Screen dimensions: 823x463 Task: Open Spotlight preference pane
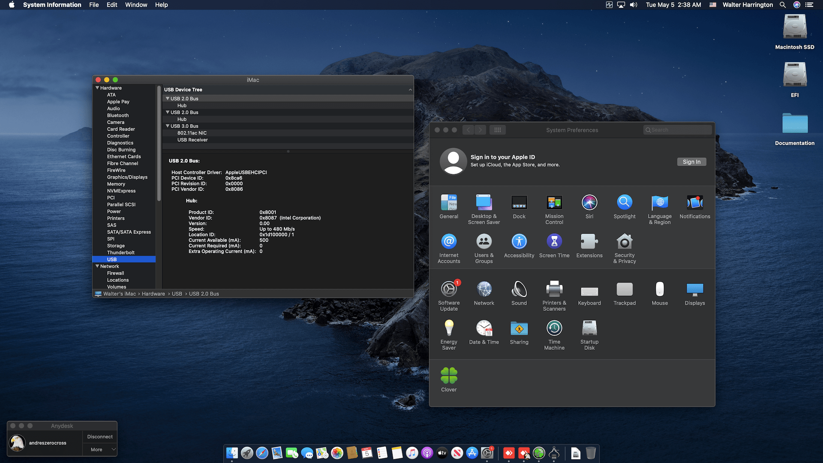pos(625,206)
